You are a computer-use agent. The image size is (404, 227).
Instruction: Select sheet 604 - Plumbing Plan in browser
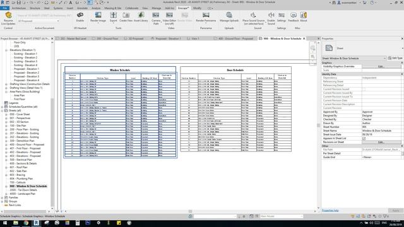21,178
